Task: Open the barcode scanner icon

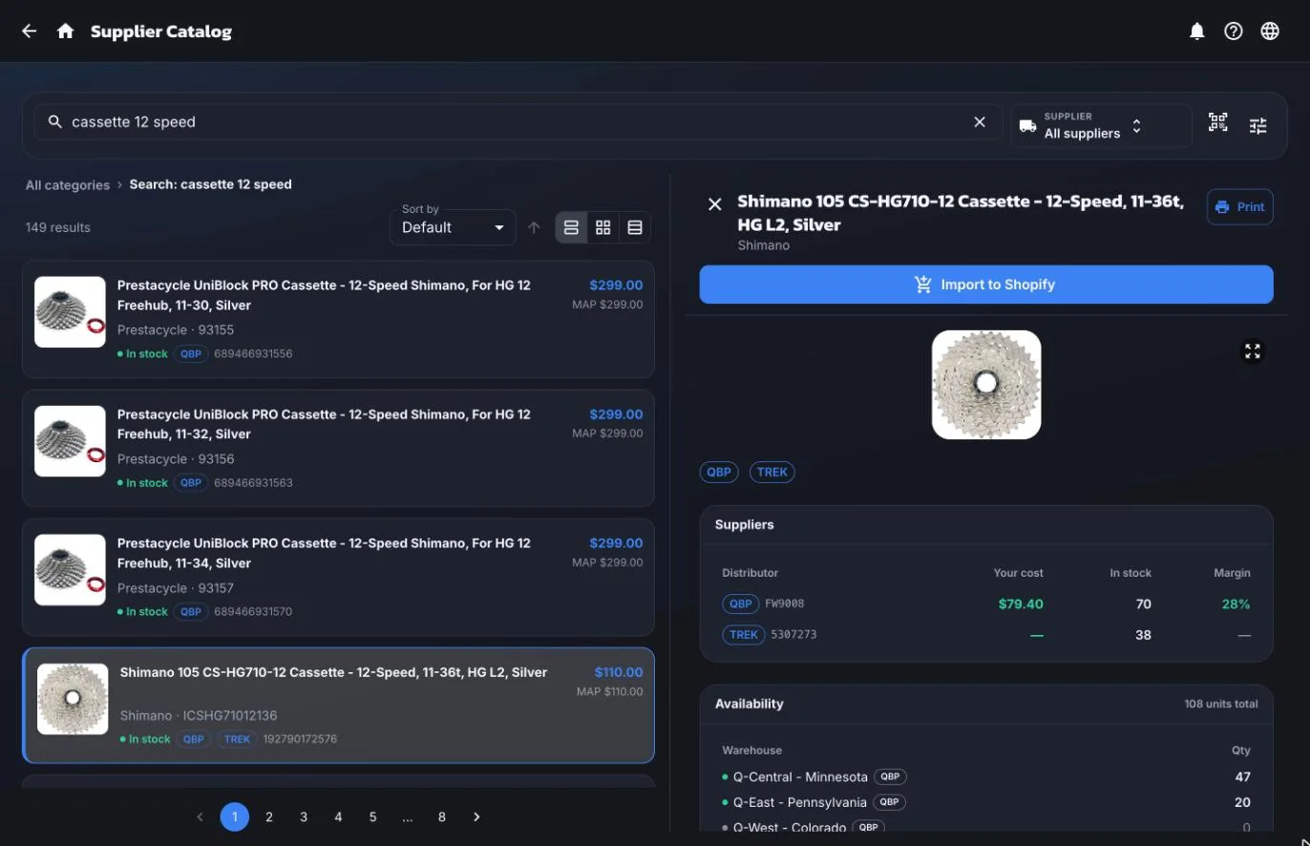Action: [x=1217, y=122]
